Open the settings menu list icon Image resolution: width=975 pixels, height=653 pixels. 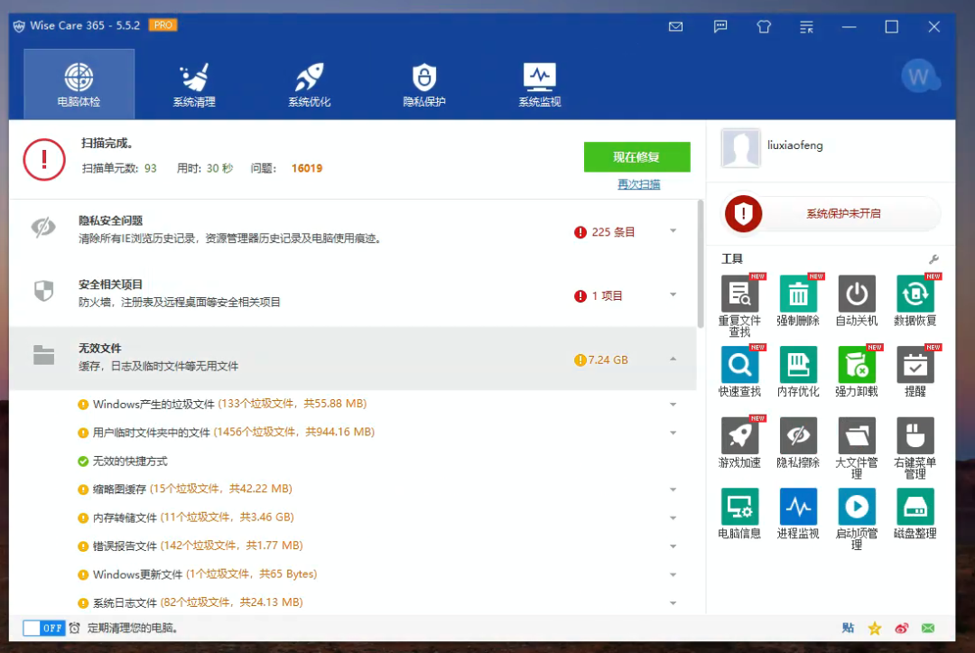[x=806, y=27]
